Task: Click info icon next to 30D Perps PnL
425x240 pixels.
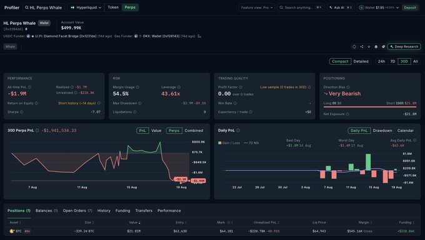Action: click(37, 131)
